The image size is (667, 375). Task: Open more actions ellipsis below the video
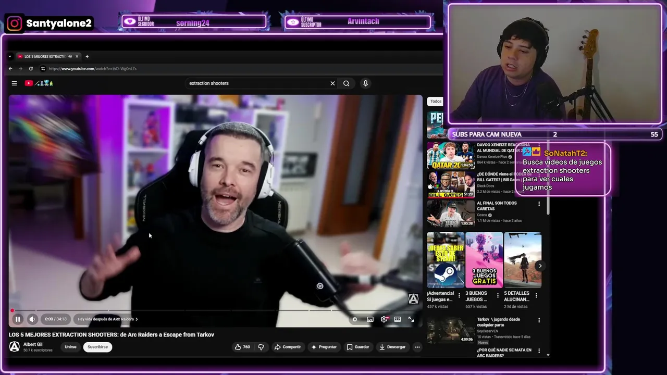click(x=417, y=347)
